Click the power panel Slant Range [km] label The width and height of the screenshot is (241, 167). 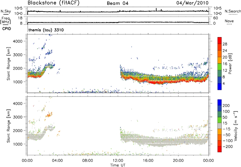[8, 64]
